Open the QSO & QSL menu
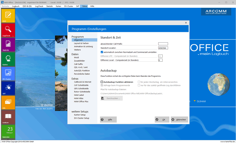Viewport: 236px width, 143px height. [x=27, y=6]
